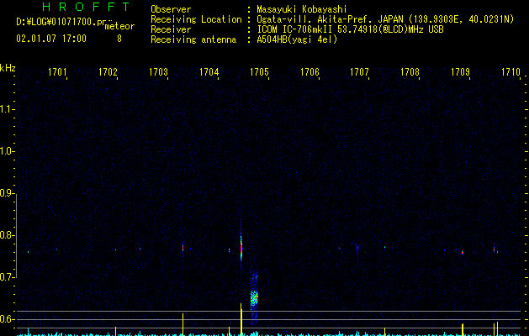Click the 0.6 kHz frequency label
Viewport: 529px width, 336px height.
7,319
